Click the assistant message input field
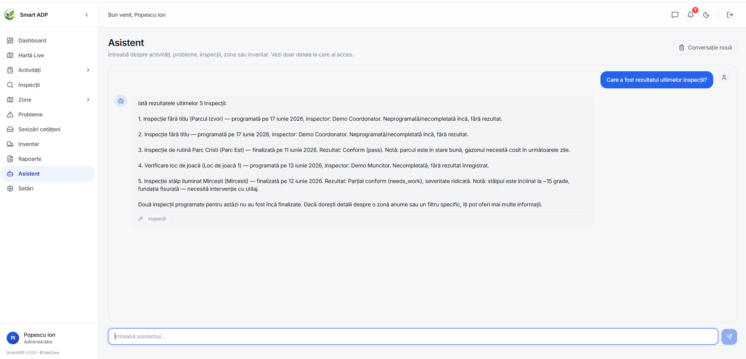The width and height of the screenshot is (746, 359). tap(413, 336)
